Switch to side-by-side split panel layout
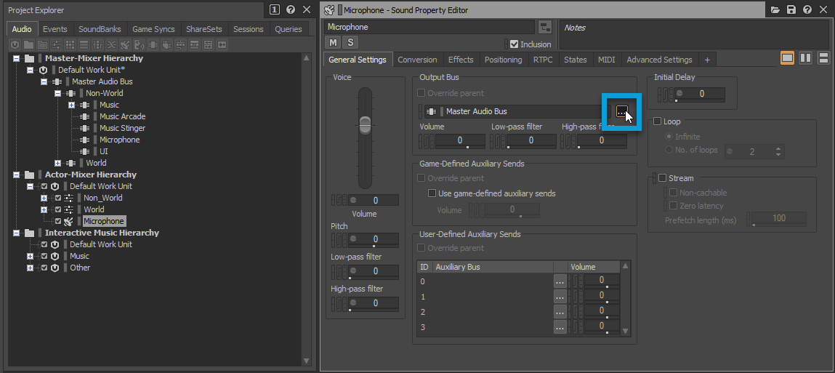 click(x=805, y=58)
